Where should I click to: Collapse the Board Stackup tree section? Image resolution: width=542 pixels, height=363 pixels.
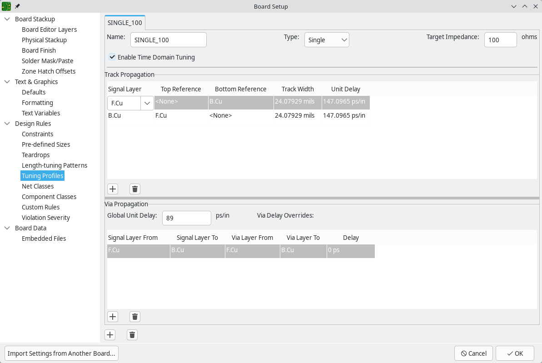(x=7, y=19)
